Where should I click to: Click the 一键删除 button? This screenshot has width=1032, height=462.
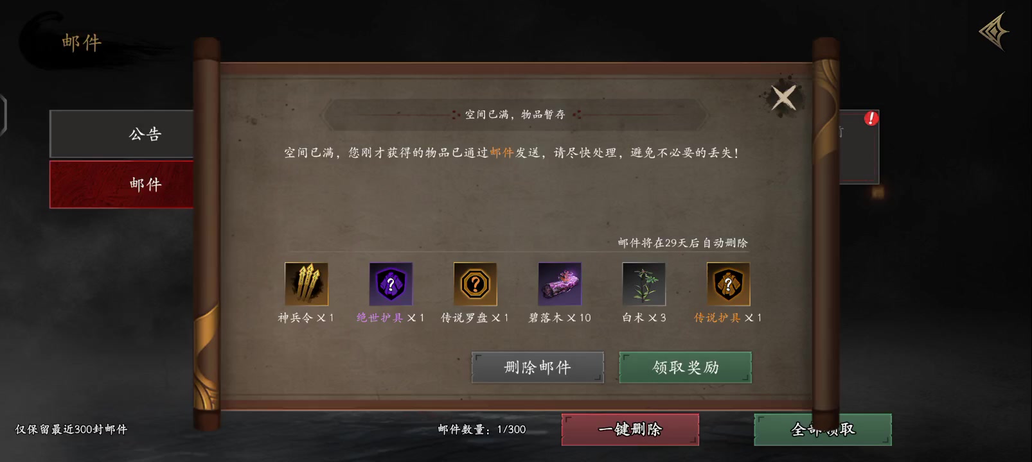[630, 429]
